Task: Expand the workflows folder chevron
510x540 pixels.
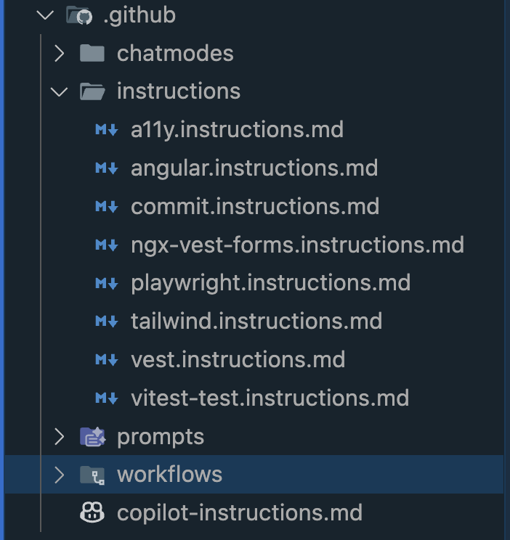Action: click(60, 475)
